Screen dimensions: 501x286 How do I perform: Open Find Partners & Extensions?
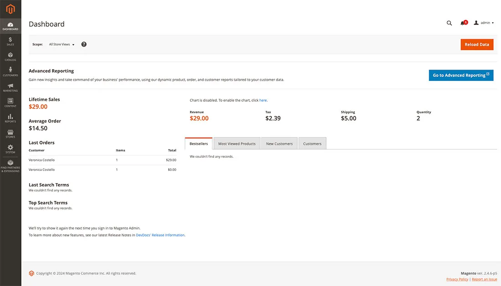tap(10, 166)
